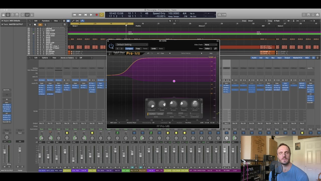Click Redo in plugin header
The image size is (321, 181).
pyautogui.click(x=161, y=49)
